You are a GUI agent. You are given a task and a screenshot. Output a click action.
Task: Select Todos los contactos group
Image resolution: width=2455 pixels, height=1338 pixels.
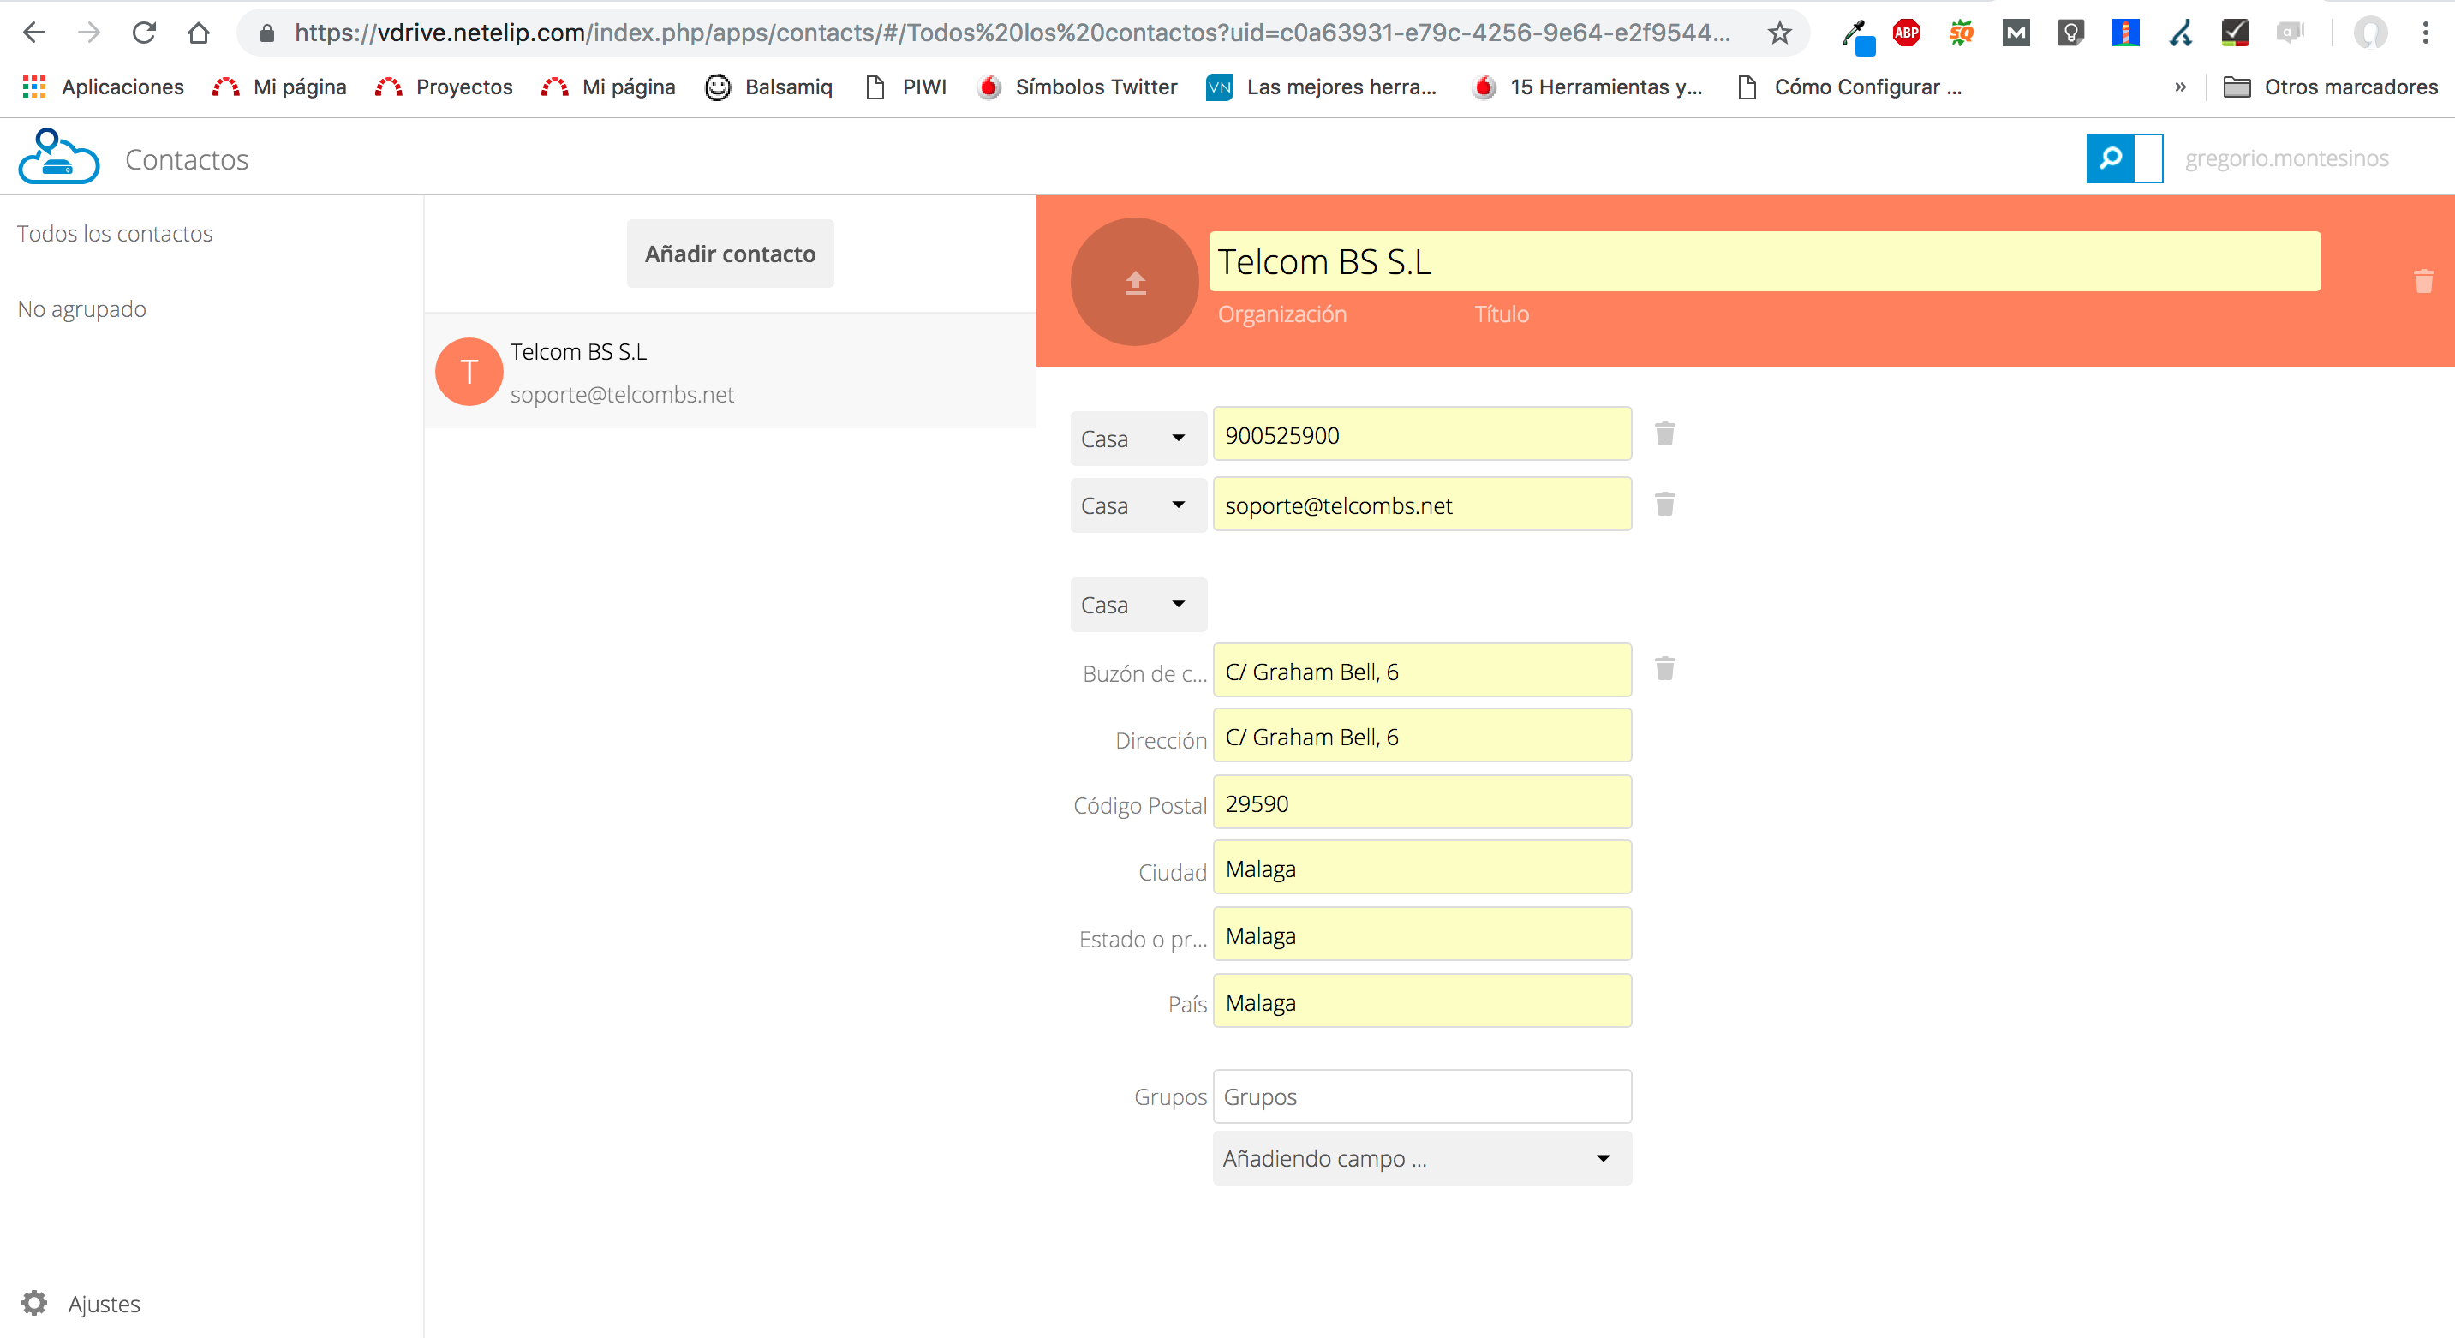tap(115, 234)
